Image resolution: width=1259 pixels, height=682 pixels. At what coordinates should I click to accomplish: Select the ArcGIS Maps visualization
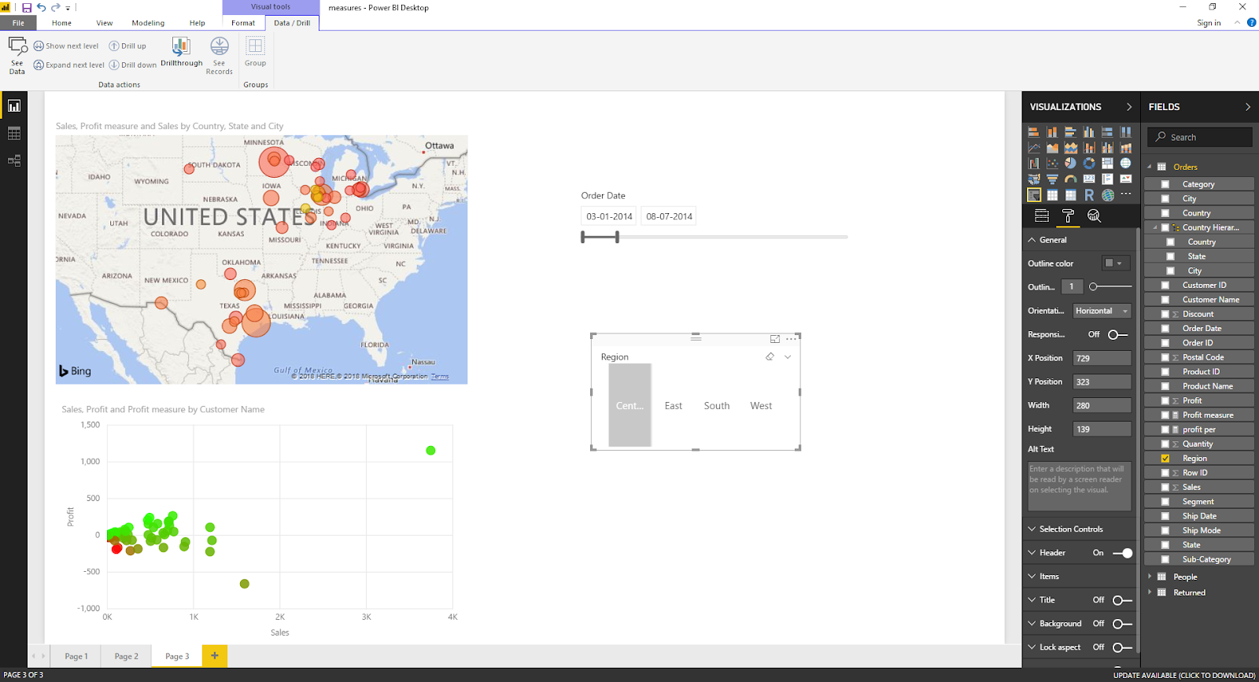click(1108, 195)
